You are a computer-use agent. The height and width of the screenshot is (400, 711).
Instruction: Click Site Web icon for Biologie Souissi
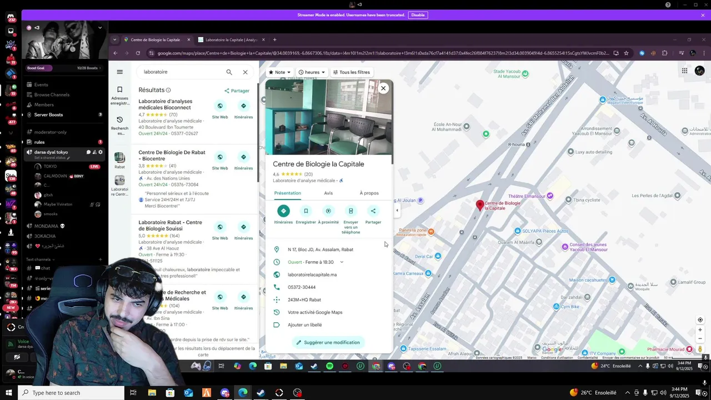(220, 227)
